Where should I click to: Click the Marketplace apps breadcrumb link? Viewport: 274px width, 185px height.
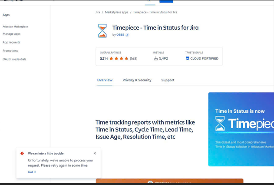click(116, 12)
